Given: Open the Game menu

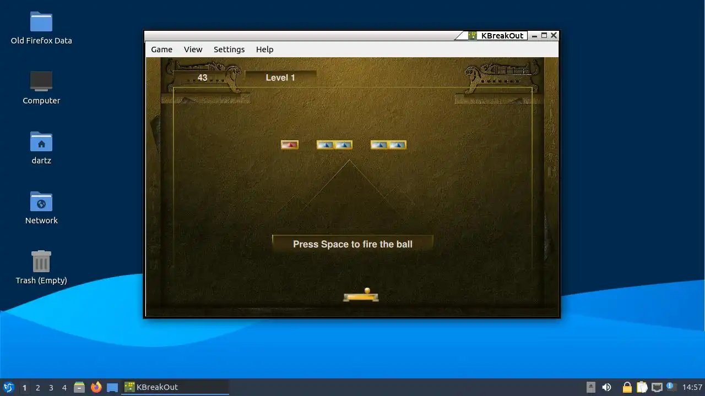Looking at the screenshot, I should click(161, 50).
